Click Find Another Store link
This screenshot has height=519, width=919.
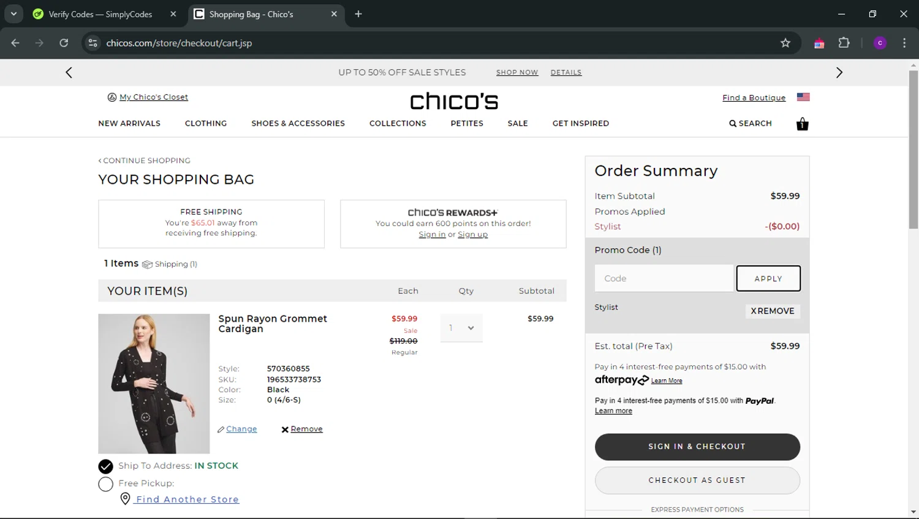(x=187, y=499)
